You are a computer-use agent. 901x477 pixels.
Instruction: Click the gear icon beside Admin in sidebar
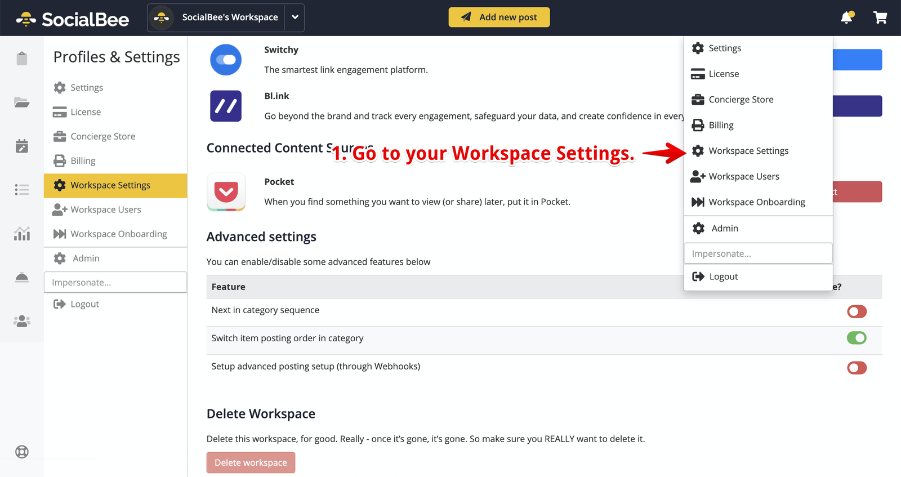point(60,258)
